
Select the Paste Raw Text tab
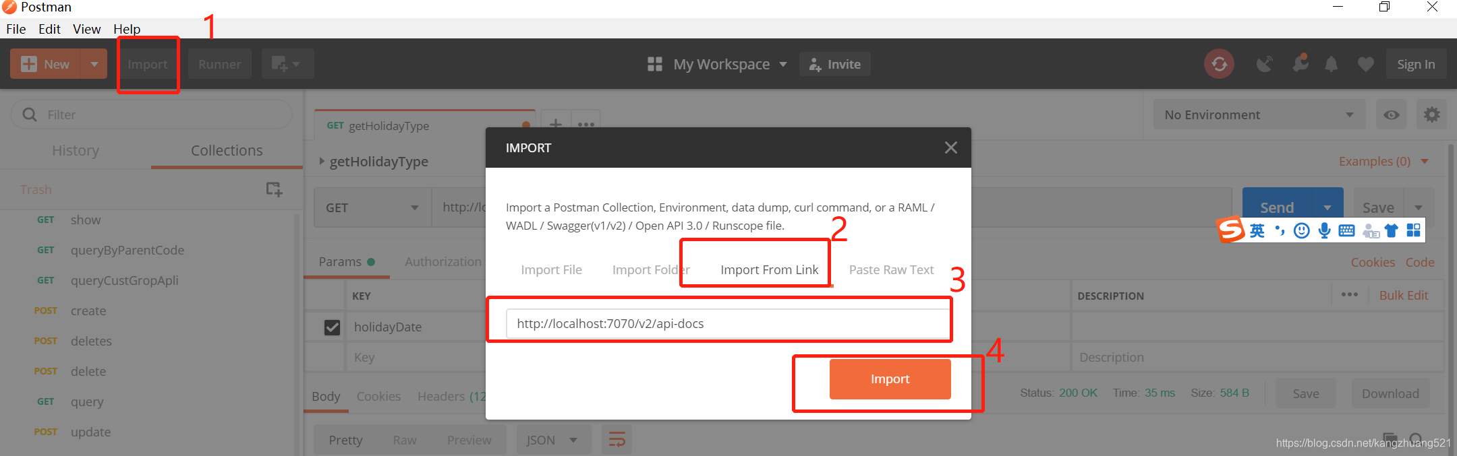coord(891,269)
